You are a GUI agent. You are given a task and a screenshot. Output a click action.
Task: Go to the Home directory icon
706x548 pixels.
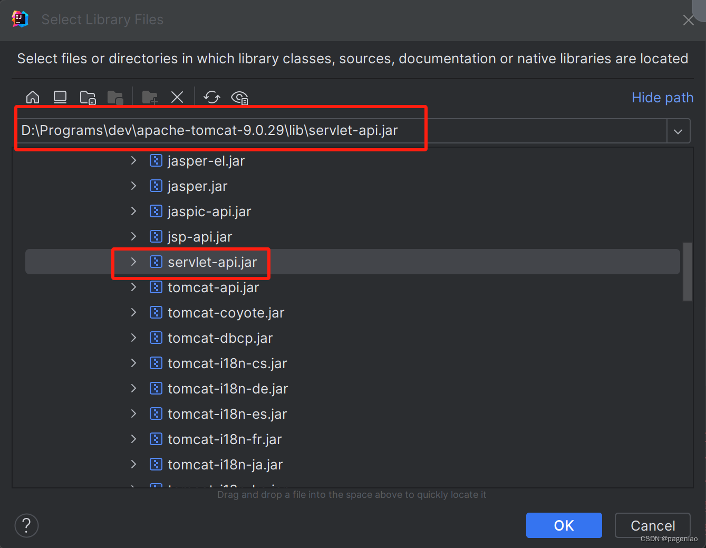point(33,97)
